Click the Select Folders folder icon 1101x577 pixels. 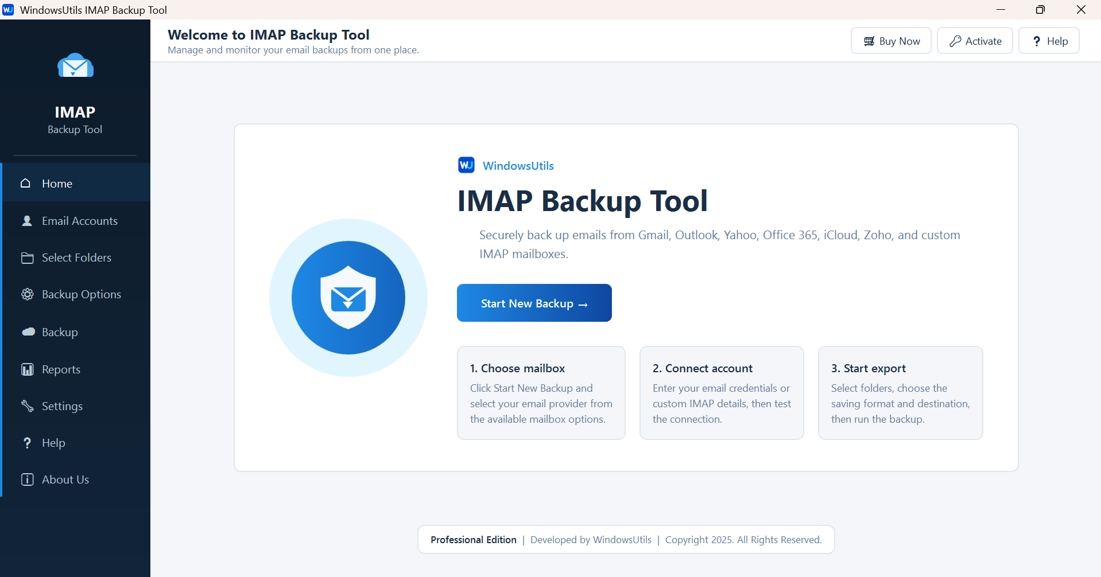tap(28, 258)
